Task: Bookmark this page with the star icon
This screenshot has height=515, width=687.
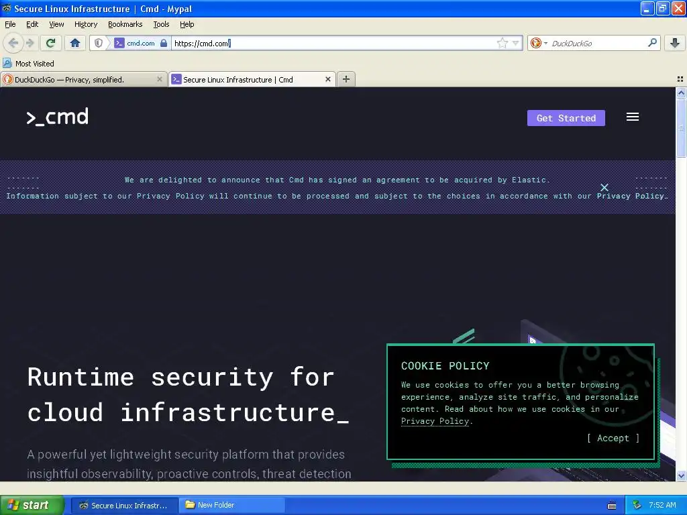Action: click(x=503, y=43)
